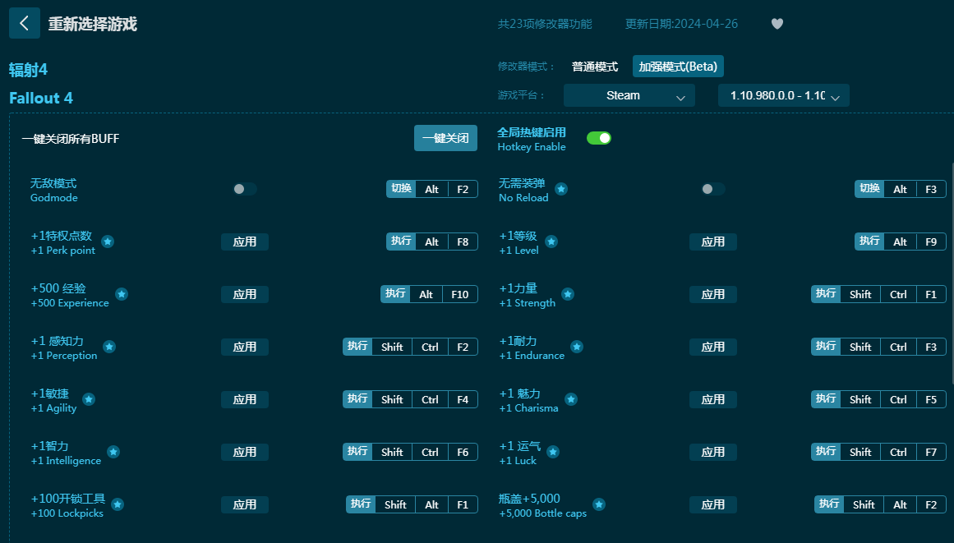Click star icon beside +500 Experience

point(122,294)
